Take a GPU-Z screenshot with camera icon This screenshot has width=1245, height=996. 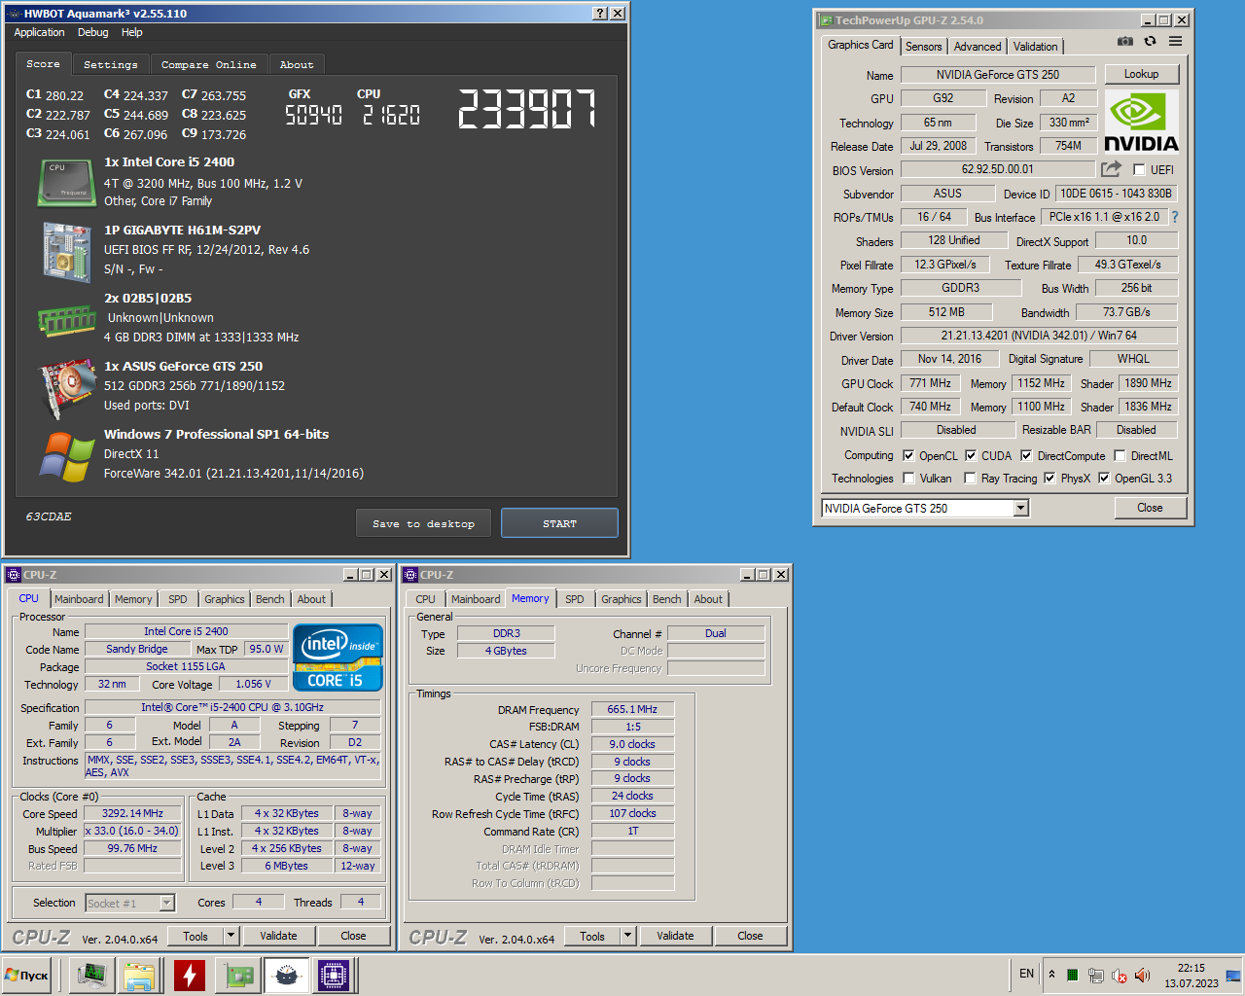[x=1124, y=41]
